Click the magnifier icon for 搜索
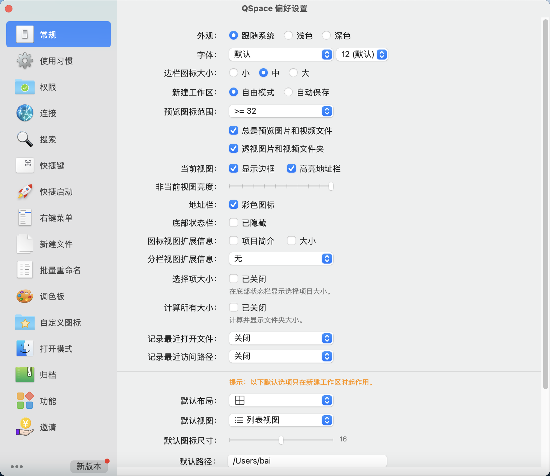The height and width of the screenshot is (476, 550). pyautogui.click(x=25, y=139)
